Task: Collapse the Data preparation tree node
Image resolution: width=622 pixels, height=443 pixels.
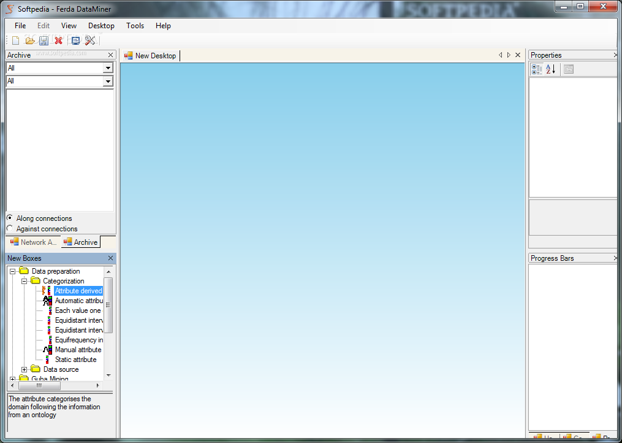Action: (x=13, y=271)
